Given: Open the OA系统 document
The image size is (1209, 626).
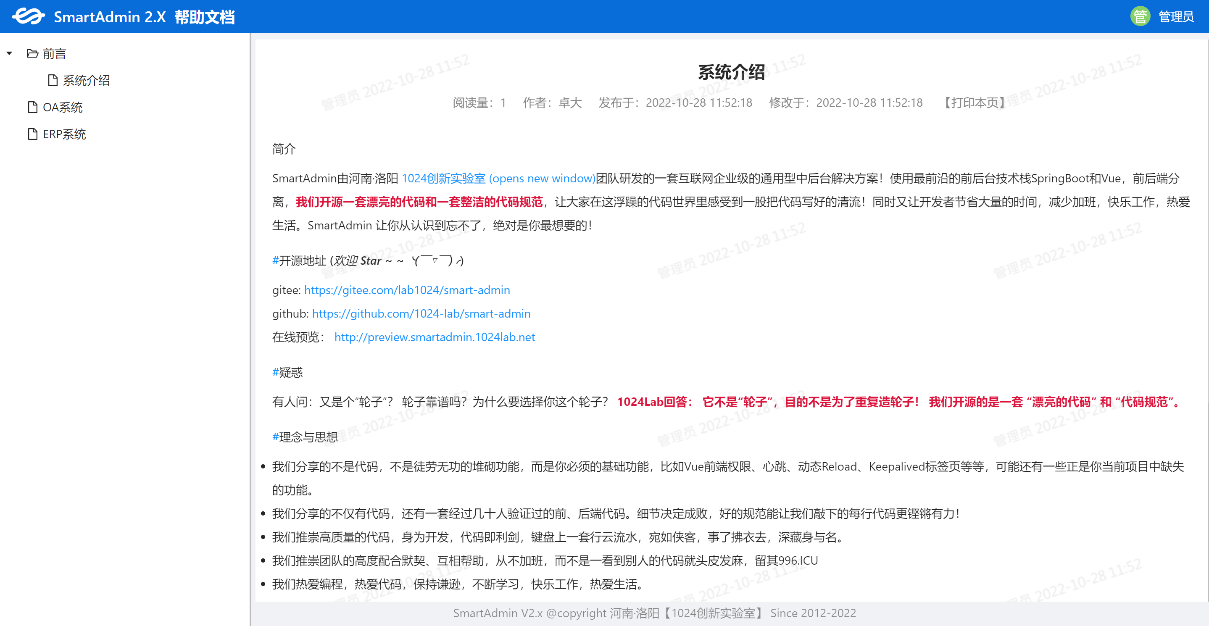Looking at the screenshot, I should point(63,108).
